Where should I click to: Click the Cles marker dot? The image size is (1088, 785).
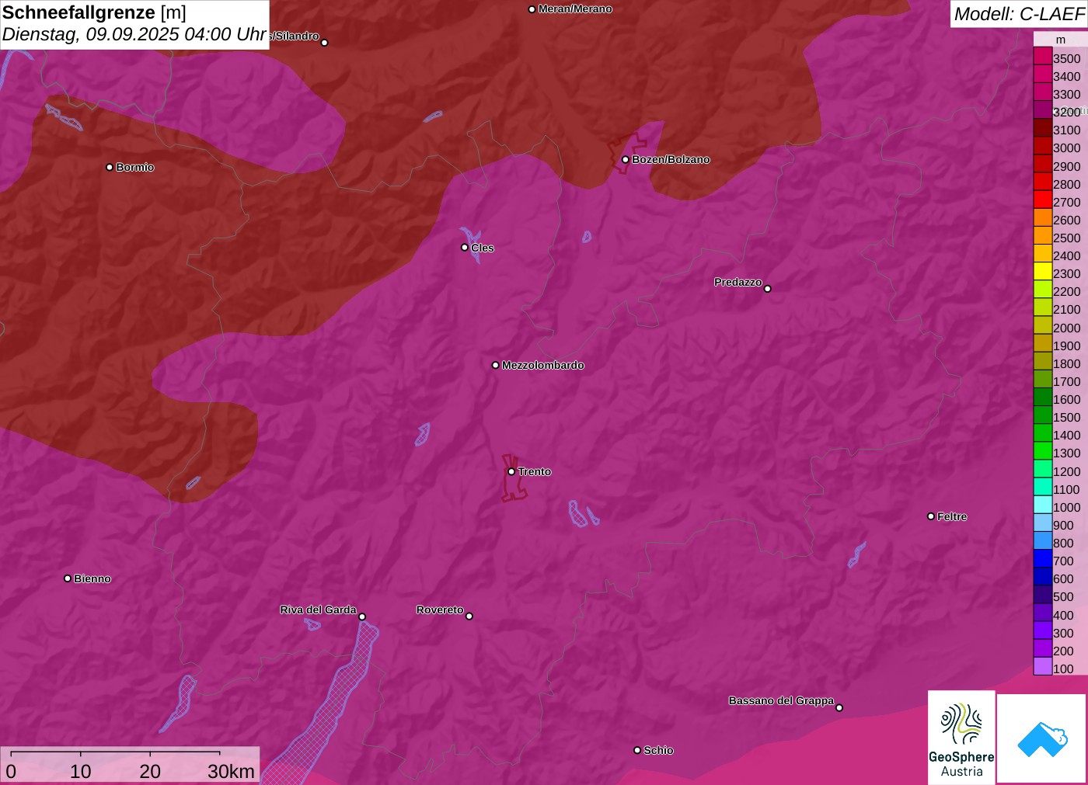(x=465, y=248)
